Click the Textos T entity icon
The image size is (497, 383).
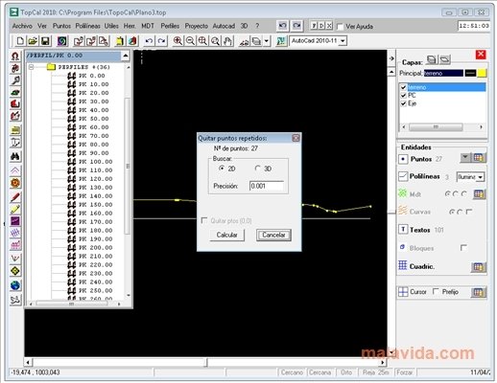click(403, 229)
